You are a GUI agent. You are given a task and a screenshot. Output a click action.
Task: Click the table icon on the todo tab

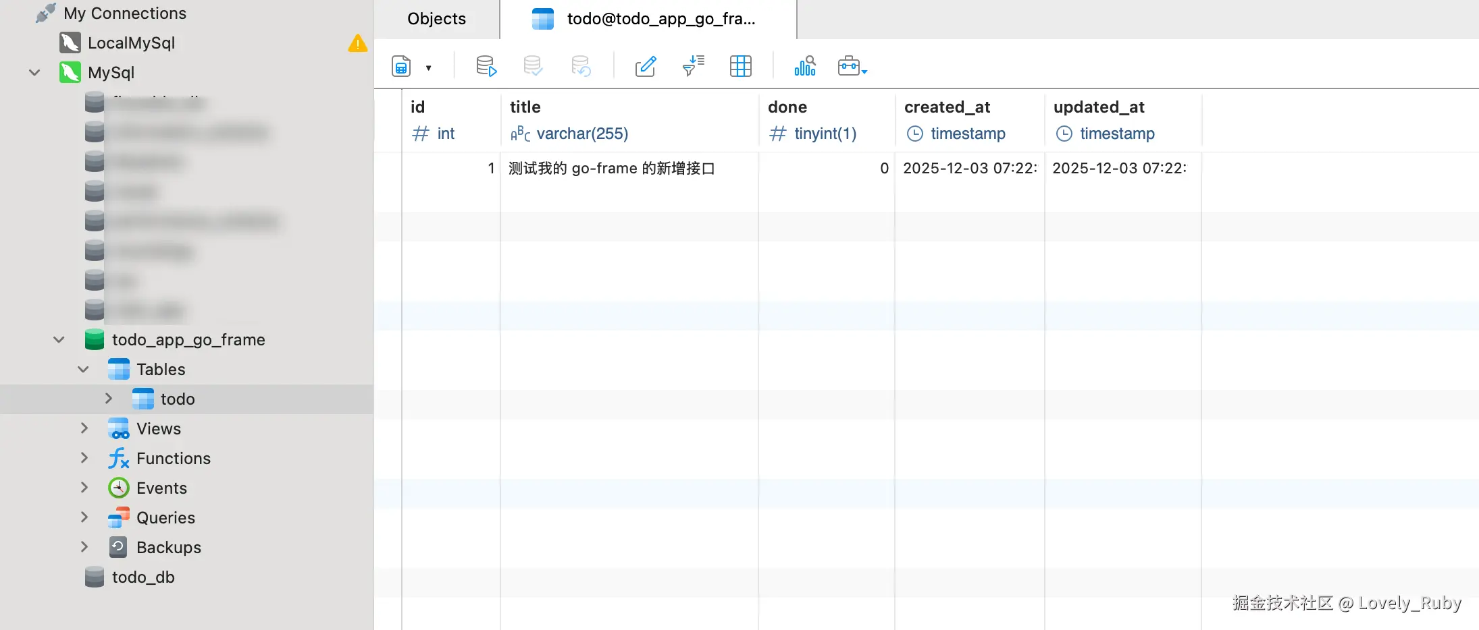(x=543, y=19)
